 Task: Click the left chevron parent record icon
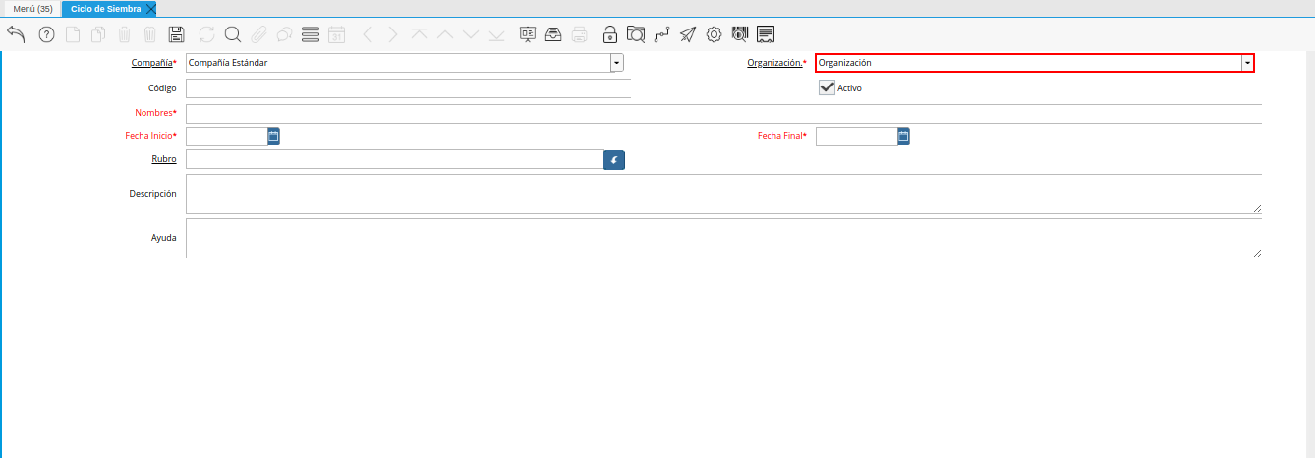point(367,34)
